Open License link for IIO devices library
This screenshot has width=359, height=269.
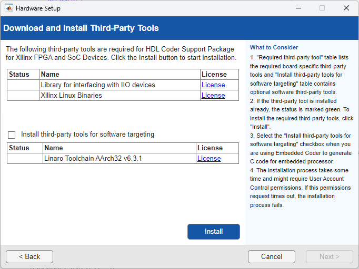tap(213, 85)
